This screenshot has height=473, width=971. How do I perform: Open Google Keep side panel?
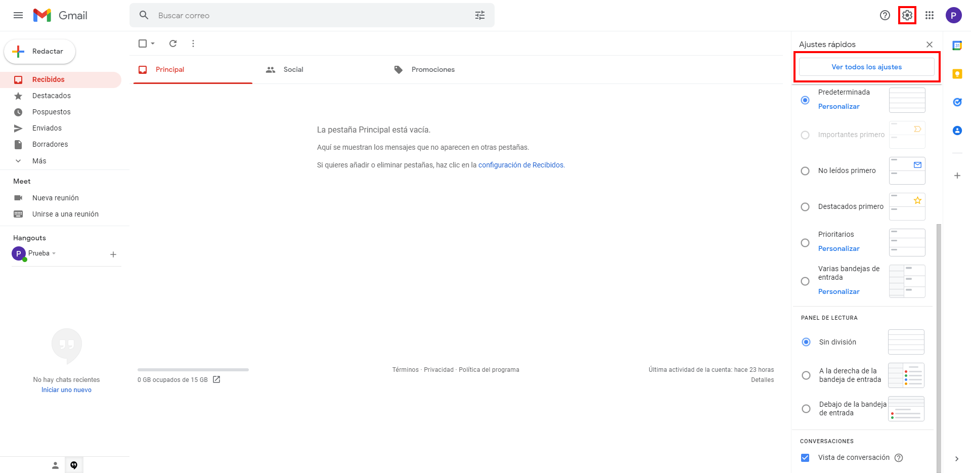(957, 74)
